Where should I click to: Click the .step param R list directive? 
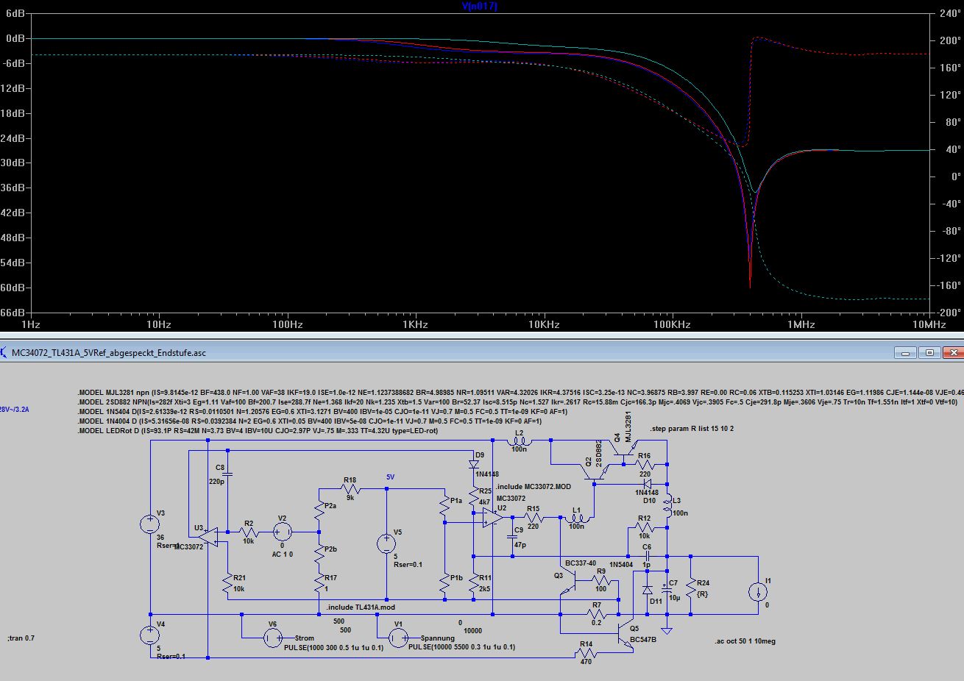(692, 429)
